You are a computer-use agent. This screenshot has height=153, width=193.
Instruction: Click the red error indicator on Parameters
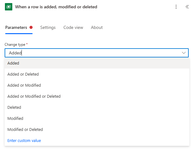(31, 27)
